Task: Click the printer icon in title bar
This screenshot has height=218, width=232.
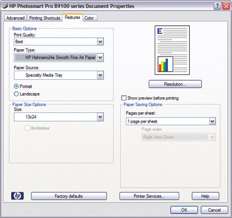Action: [5, 6]
